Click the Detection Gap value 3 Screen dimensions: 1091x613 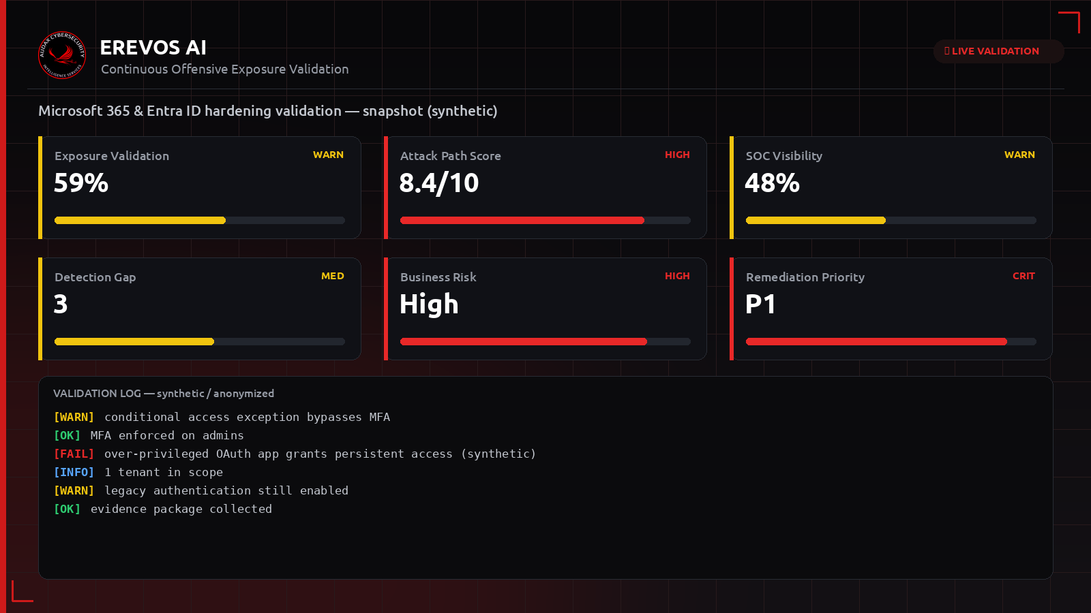[61, 304]
